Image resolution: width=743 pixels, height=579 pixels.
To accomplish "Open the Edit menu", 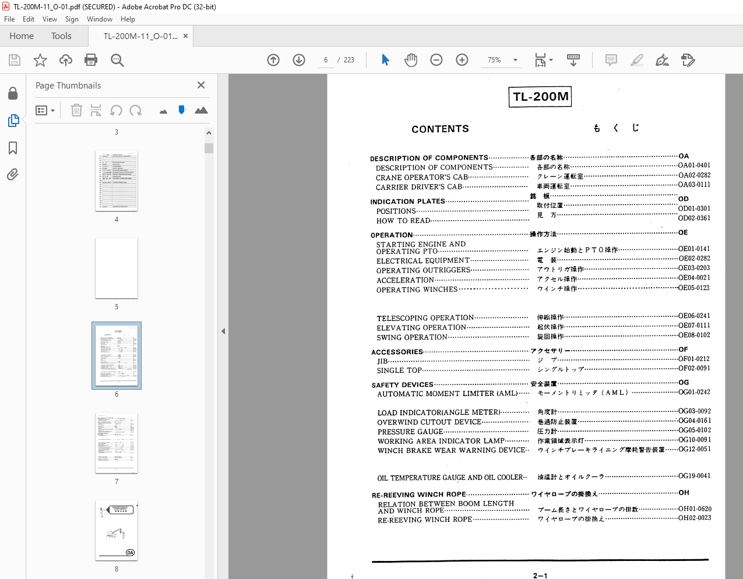I will 29,19.
